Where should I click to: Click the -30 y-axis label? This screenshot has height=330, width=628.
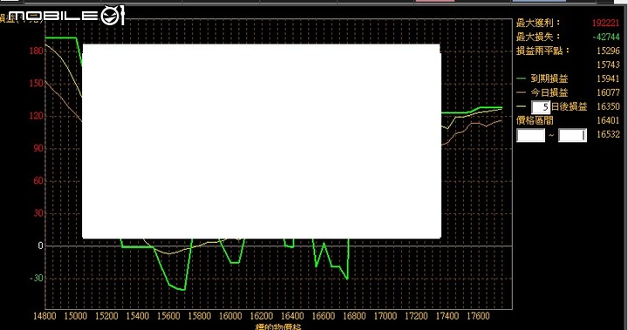[x=37, y=278]
